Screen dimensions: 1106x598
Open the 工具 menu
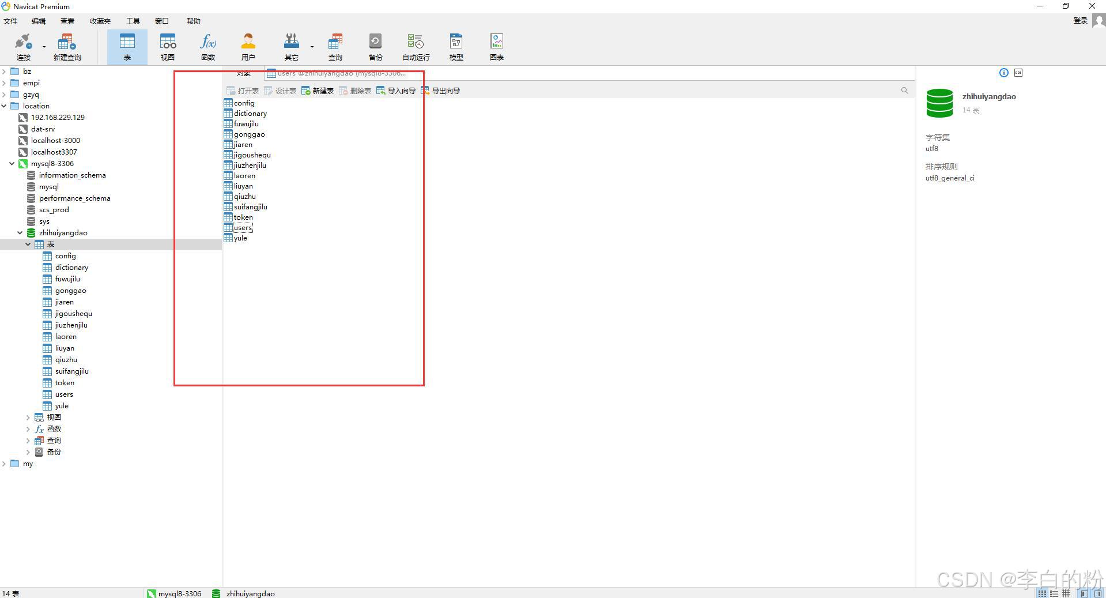pyautogui.click(x=133, y=21)
